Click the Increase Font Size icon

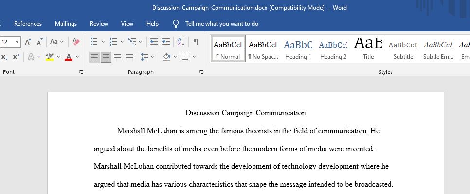[28, 42]
